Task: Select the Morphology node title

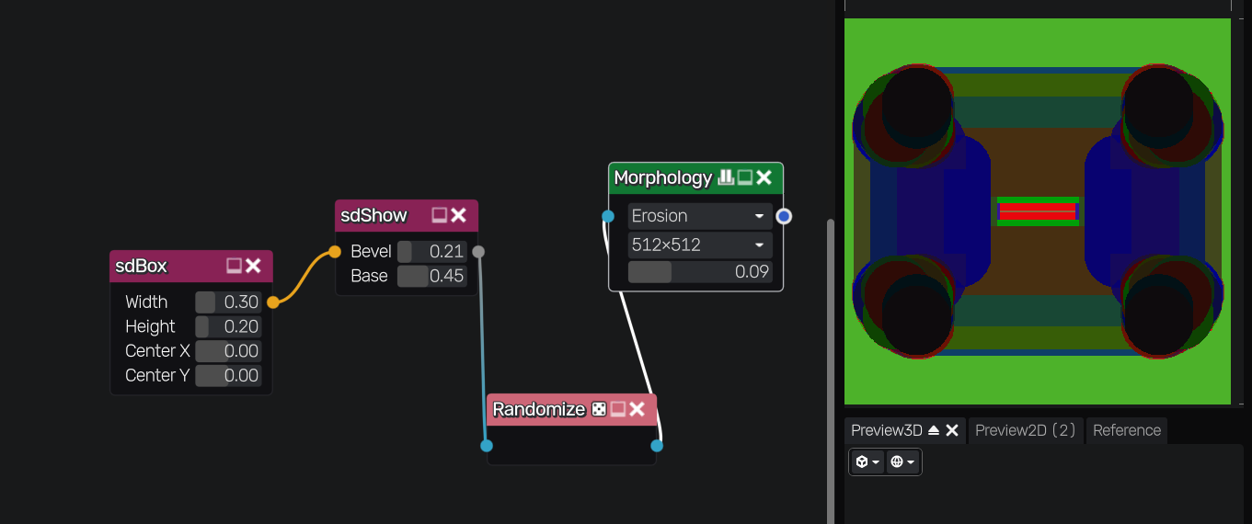Action: pyautogui.click(x=663, y=177)
